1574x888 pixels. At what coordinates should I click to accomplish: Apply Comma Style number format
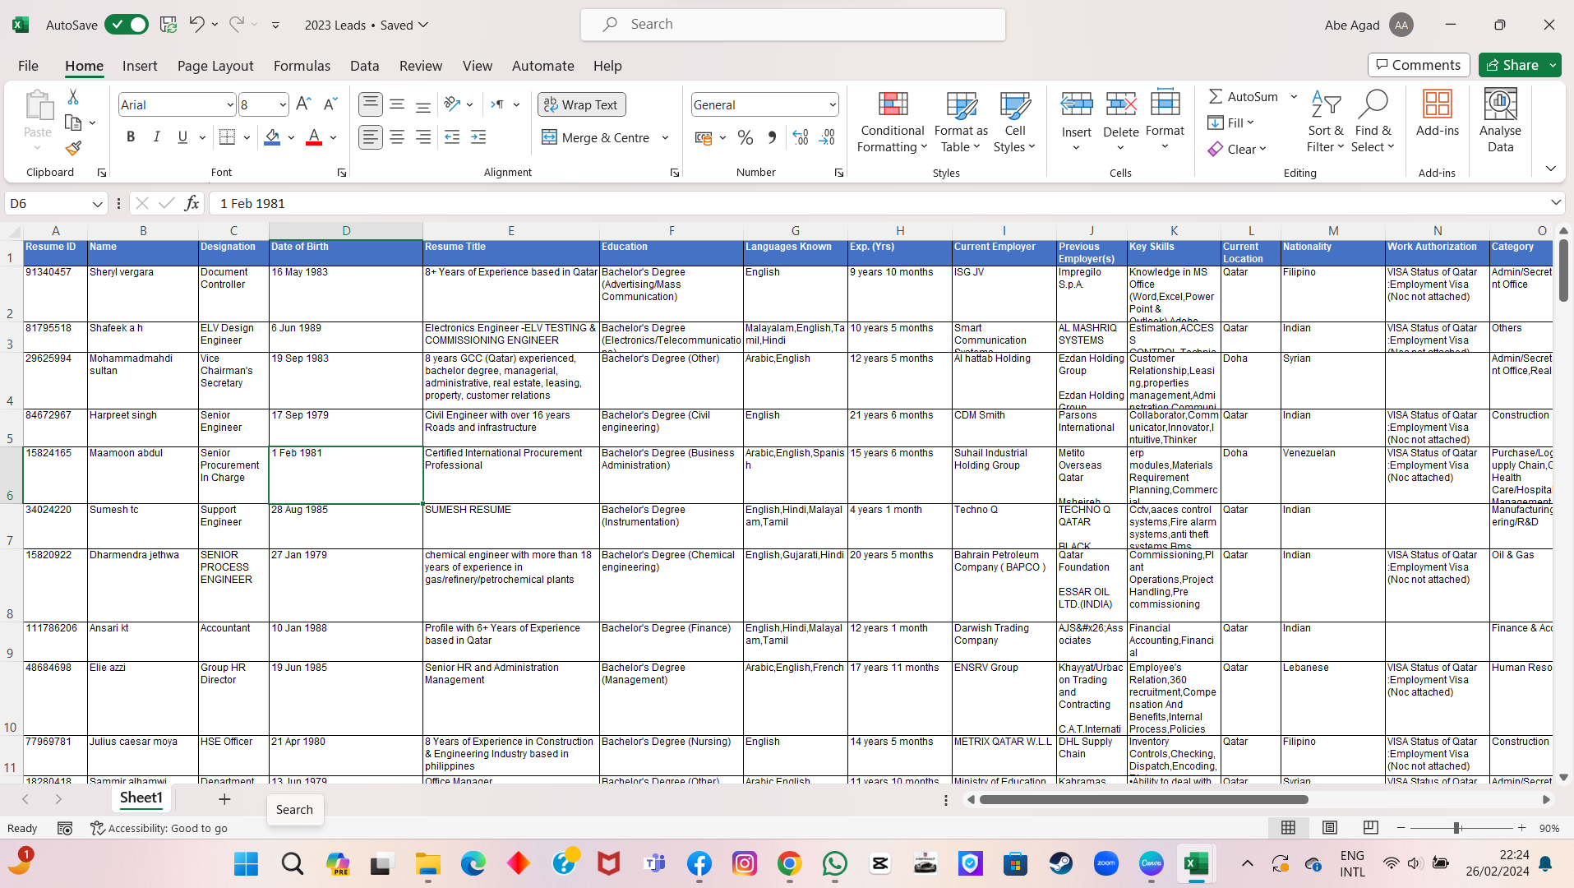click(772, 137)
